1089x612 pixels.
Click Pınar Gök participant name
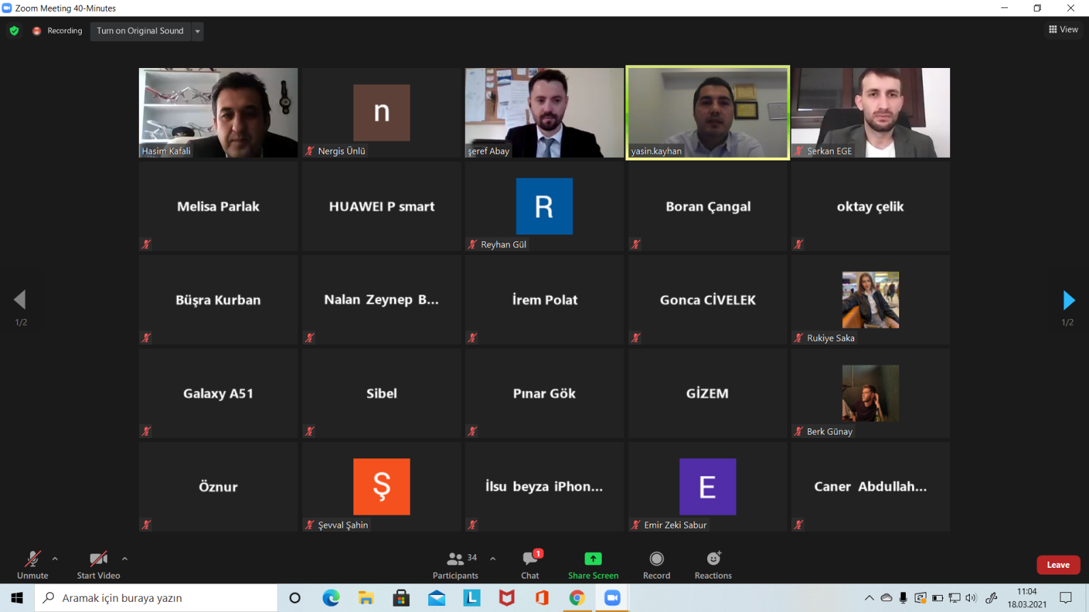pos(544,394)
